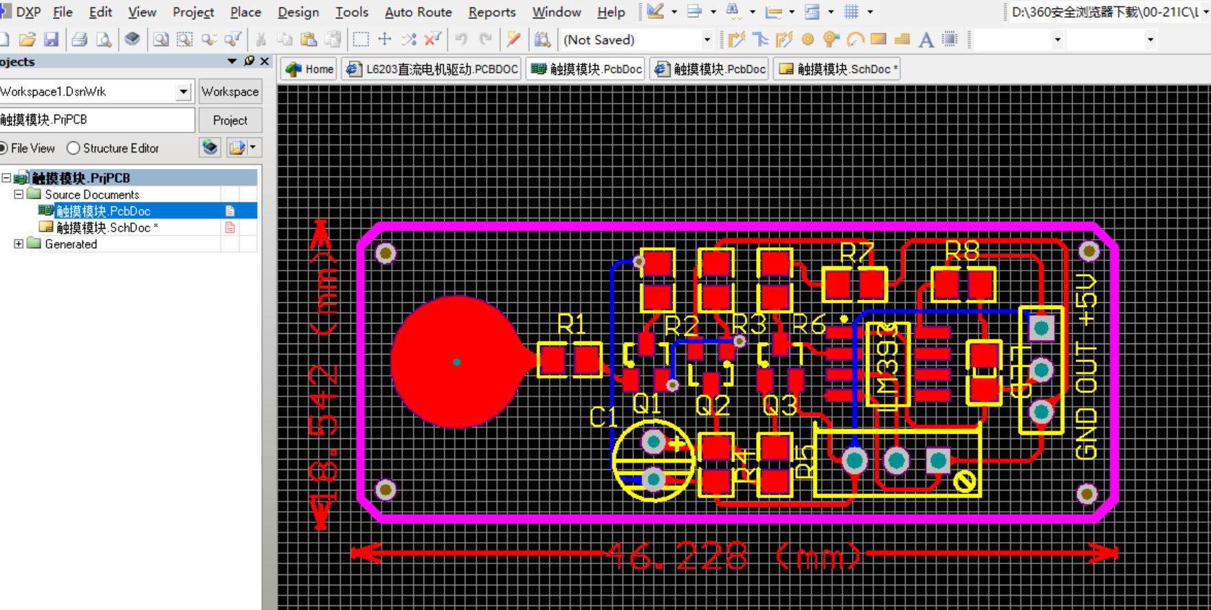Select the Structure Editor radio button
The width and height of the screenshot is (1211, 610).
click(74, 148)
